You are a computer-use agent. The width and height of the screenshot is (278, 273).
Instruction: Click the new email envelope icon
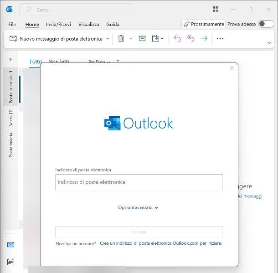tap(13, 38)
